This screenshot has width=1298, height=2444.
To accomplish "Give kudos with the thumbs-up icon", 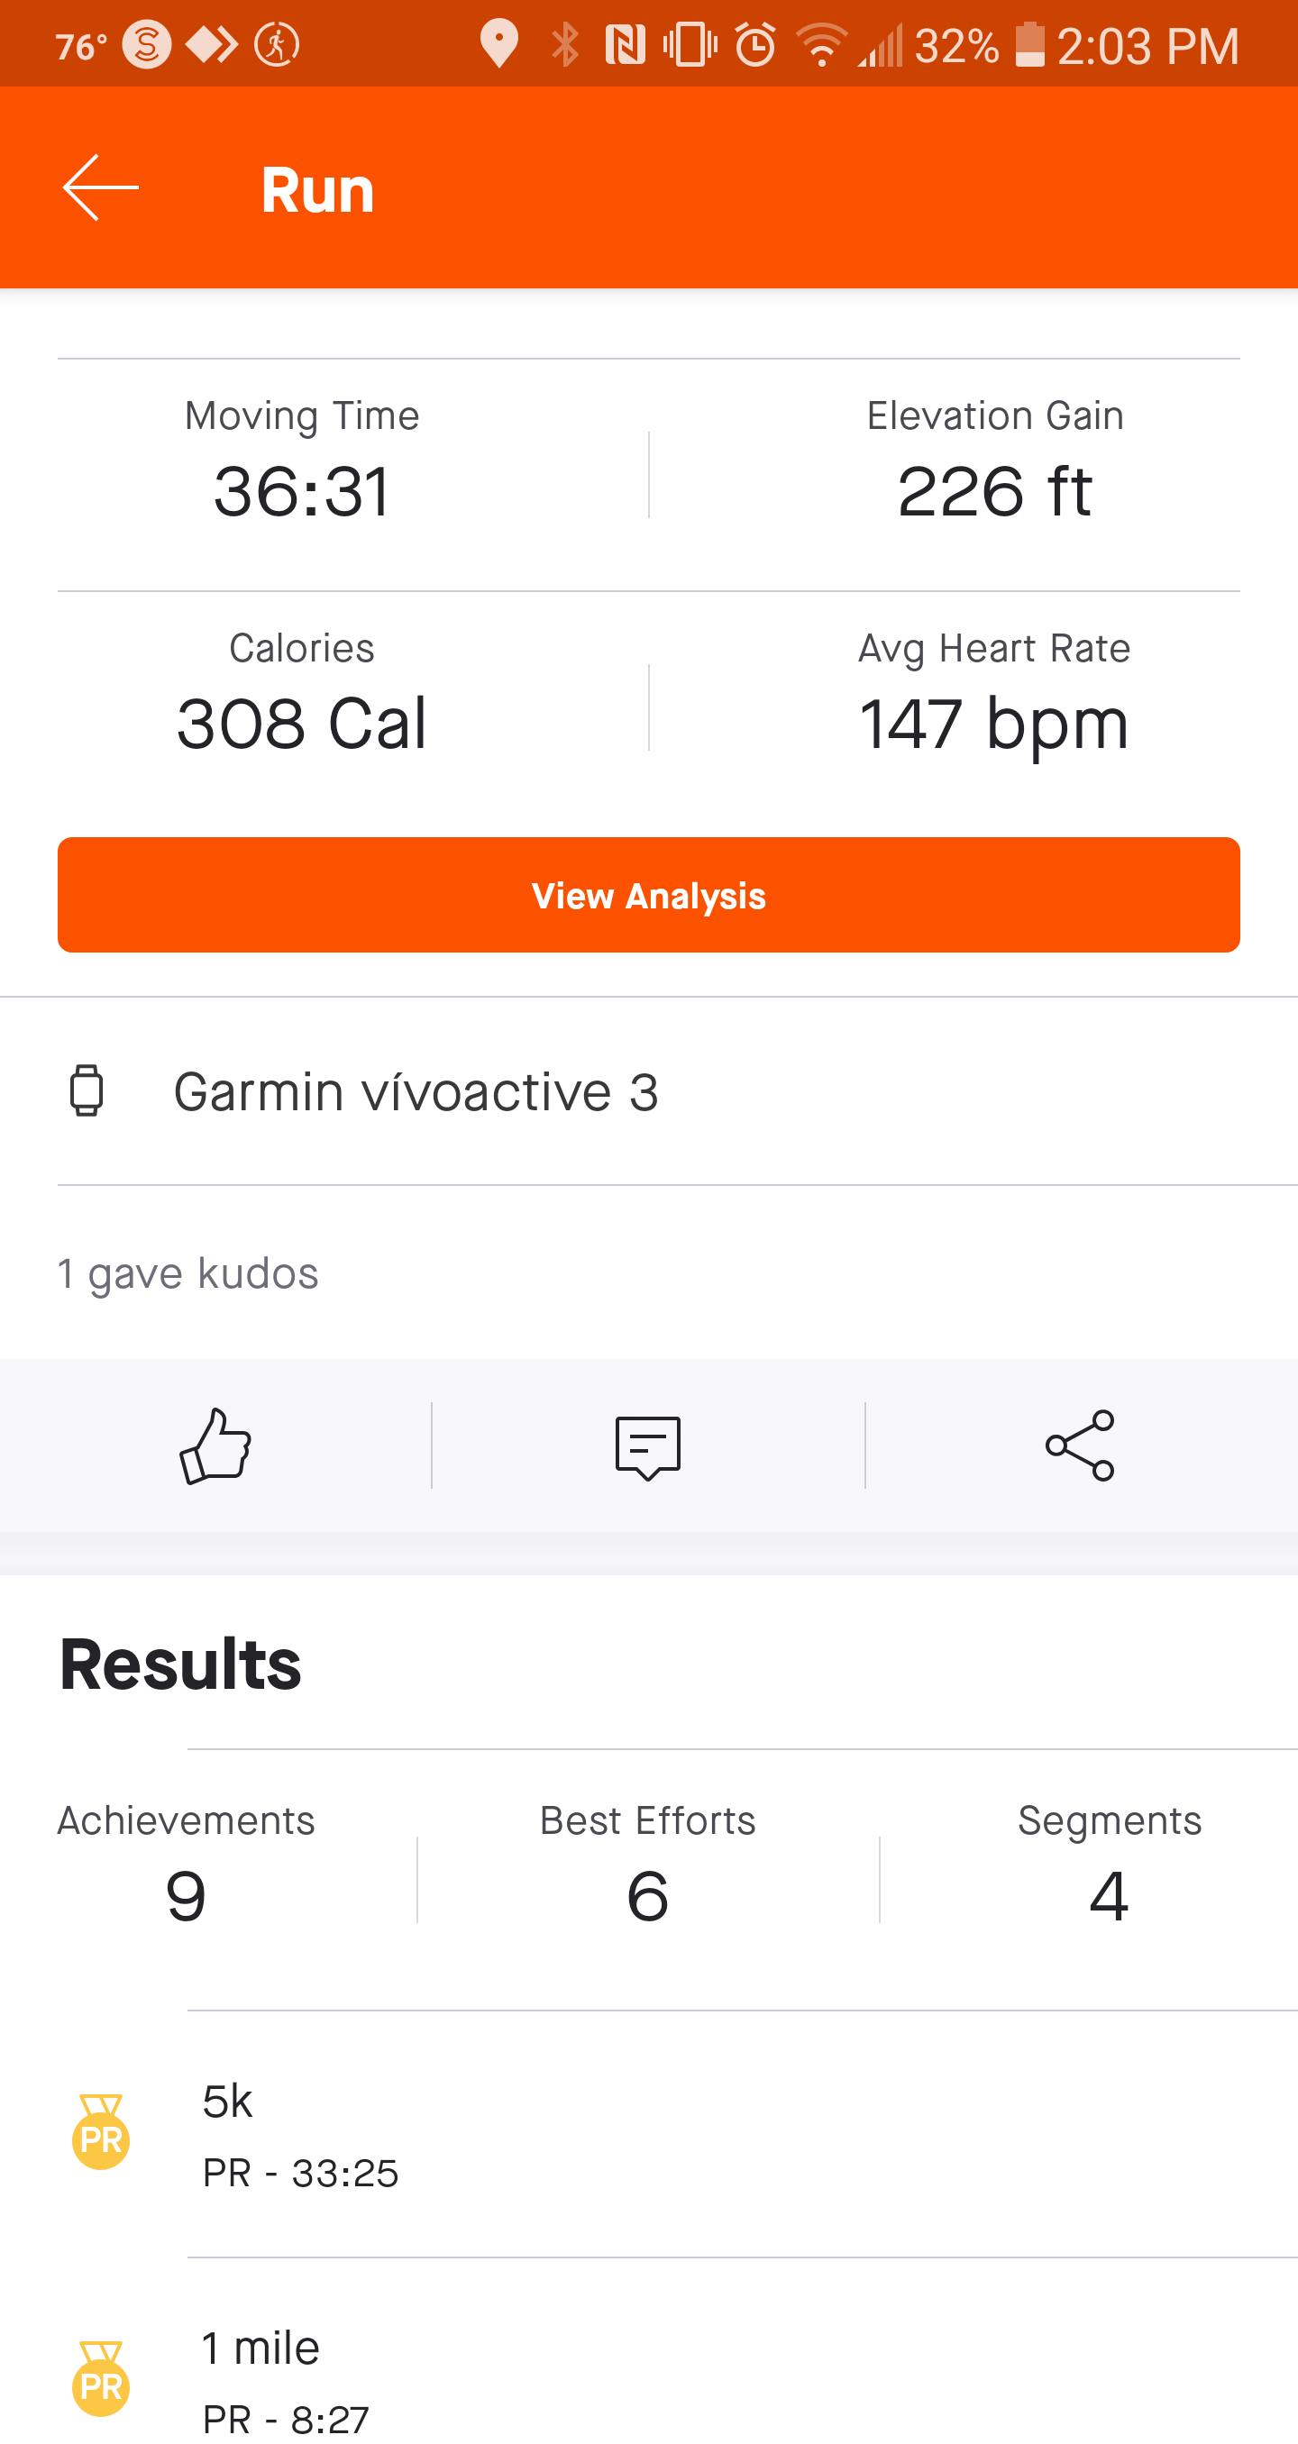I will (215, 1445).
